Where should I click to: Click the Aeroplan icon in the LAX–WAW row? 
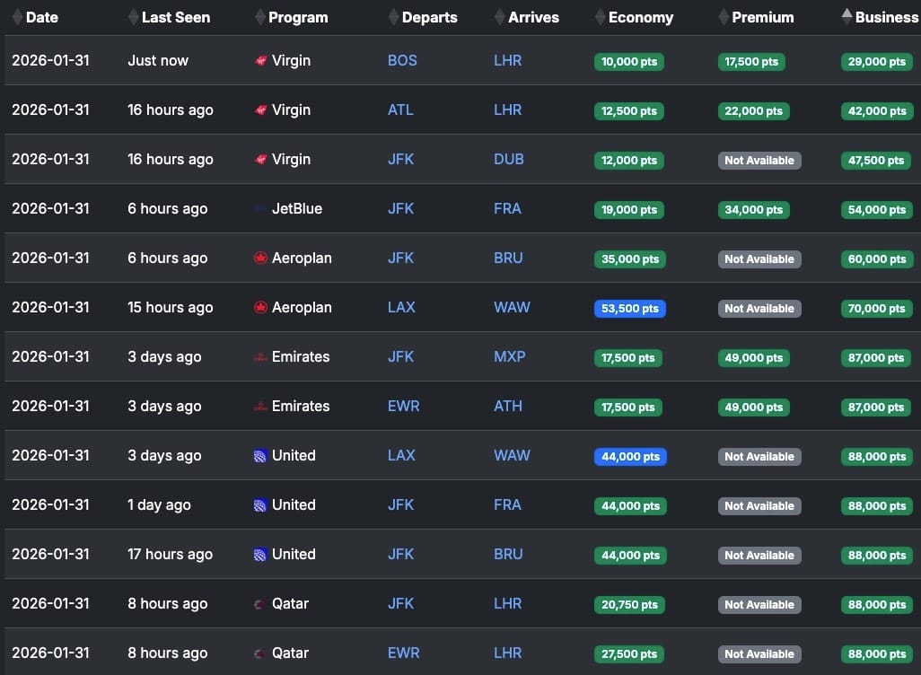pos(261,307)
